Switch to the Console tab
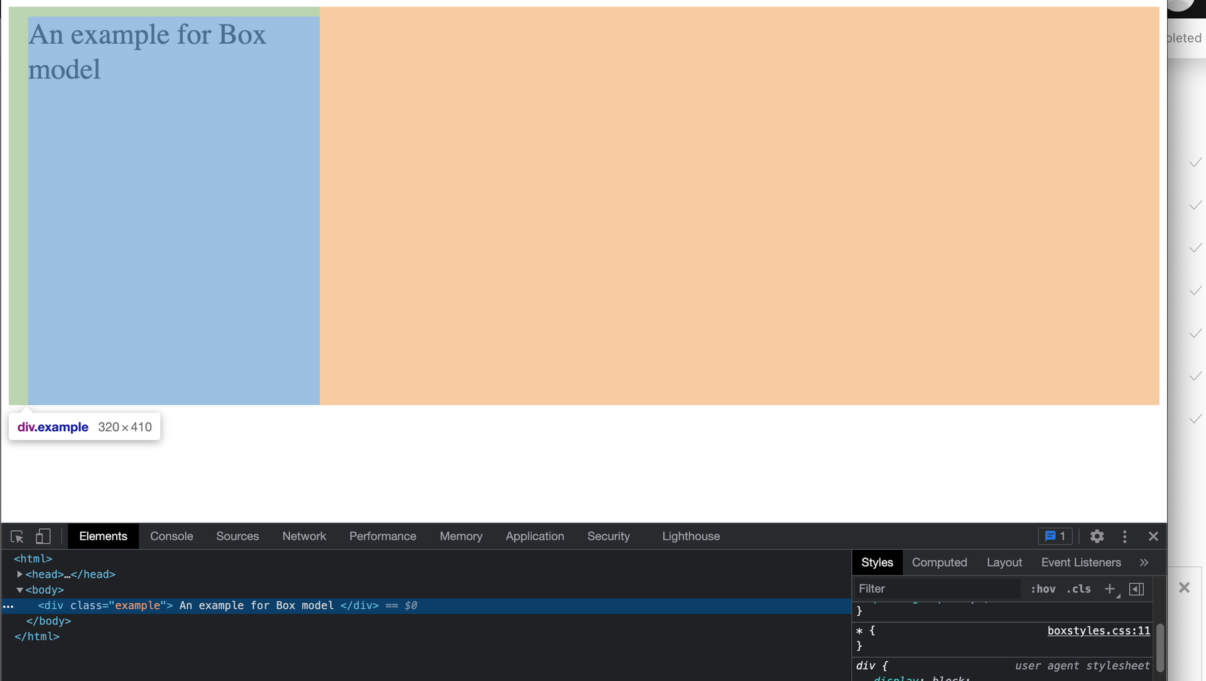The image size is (1206, 681). click(171, 537)
